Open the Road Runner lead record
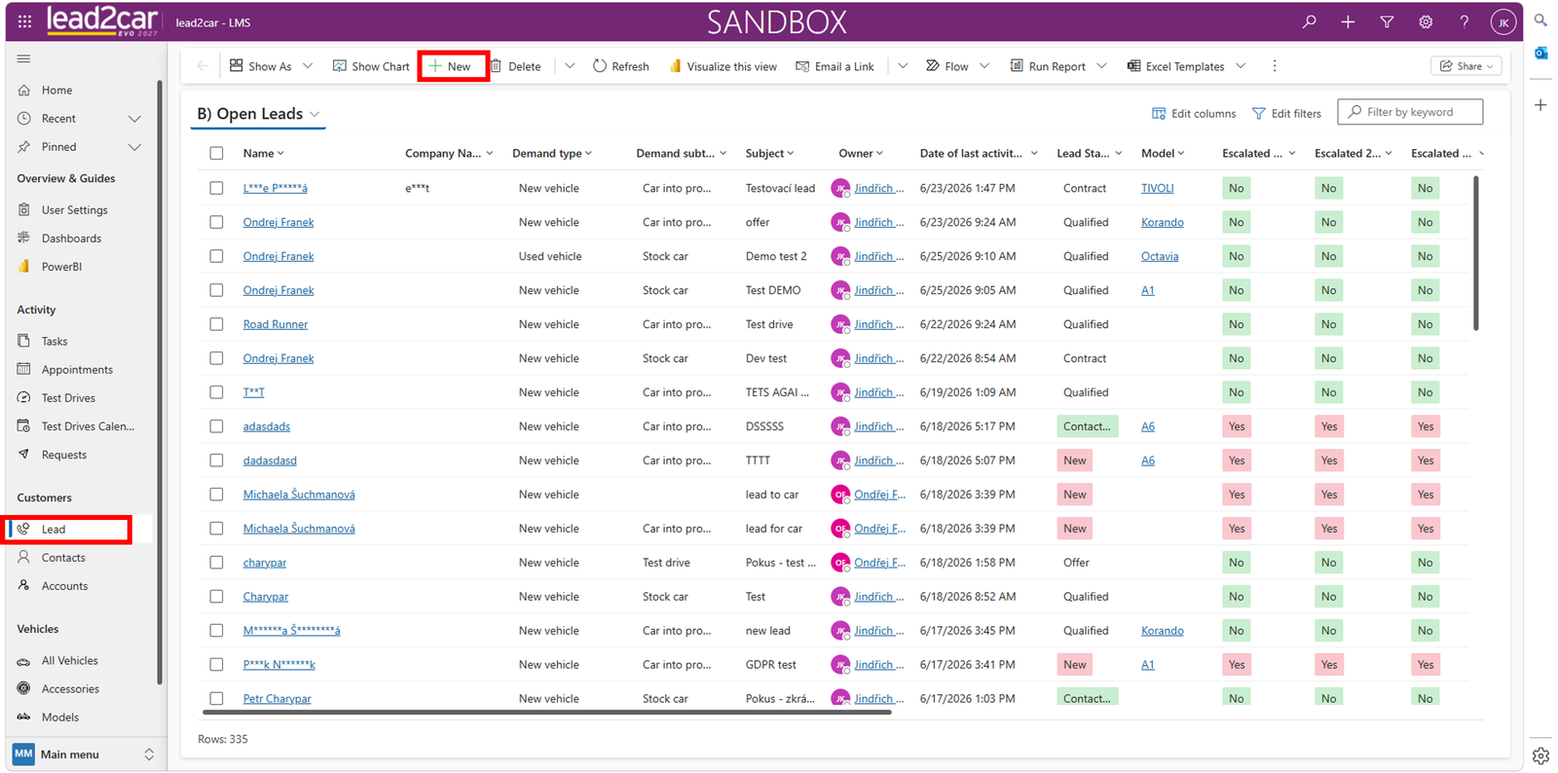 point(276,324)
